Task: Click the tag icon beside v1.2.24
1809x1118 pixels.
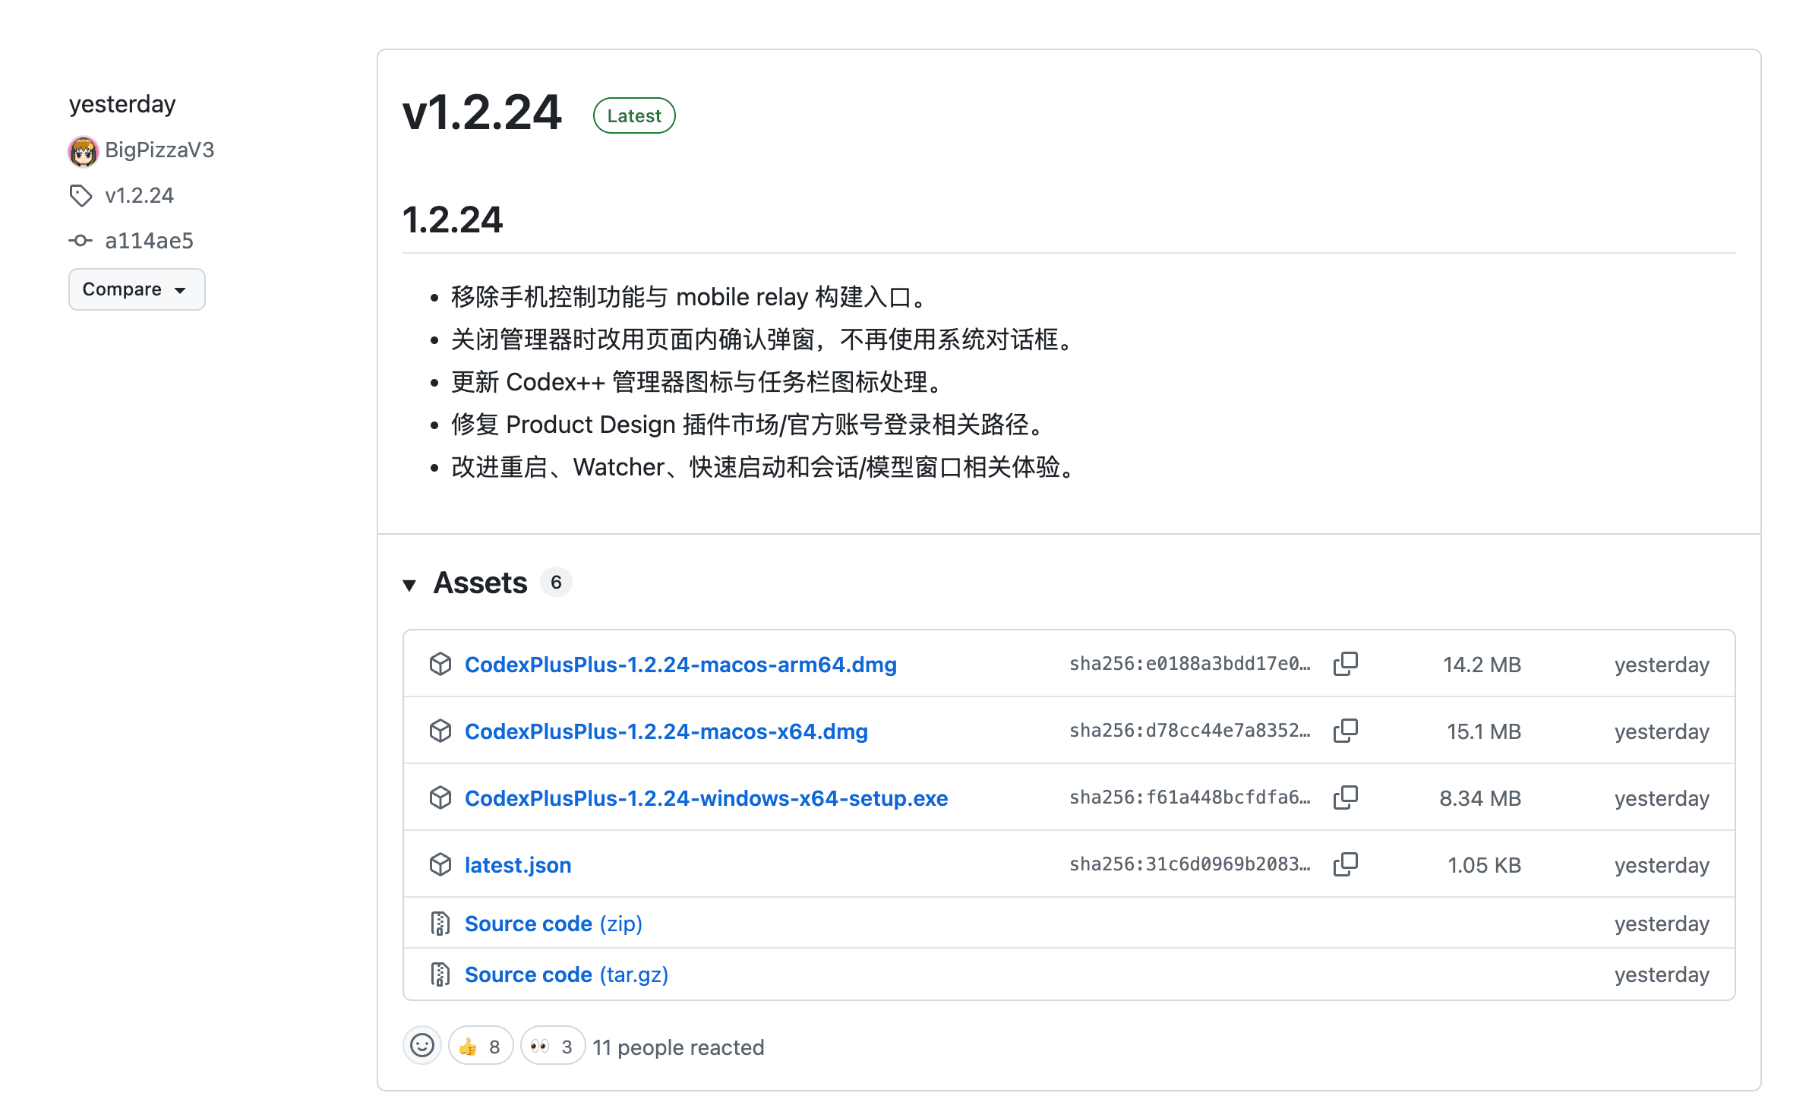Action: (x=81, y=196)
